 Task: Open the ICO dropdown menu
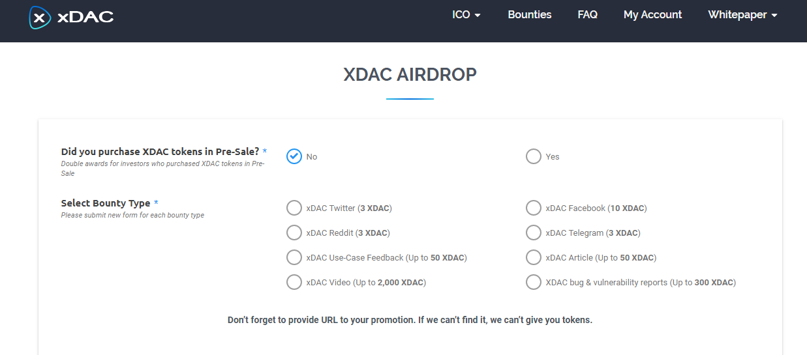click(466, 14)
